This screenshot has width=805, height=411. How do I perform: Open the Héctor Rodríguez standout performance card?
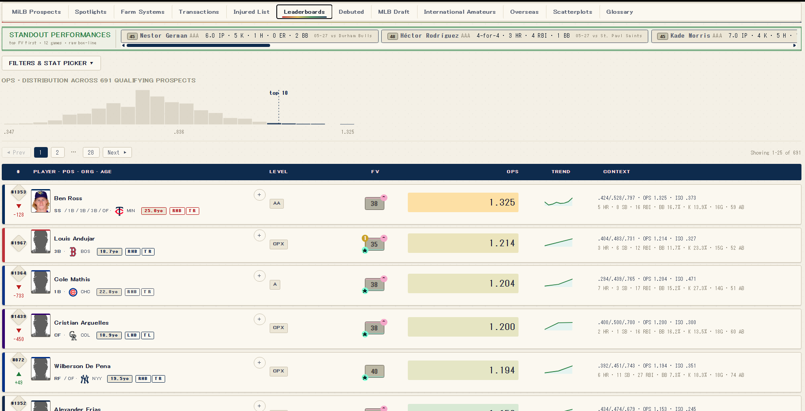click(x=515, y=36)
